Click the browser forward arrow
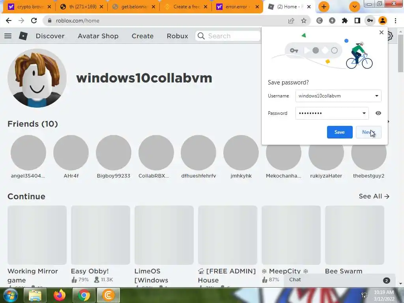This screenshot has width=404, height=303. coord(21,21)
